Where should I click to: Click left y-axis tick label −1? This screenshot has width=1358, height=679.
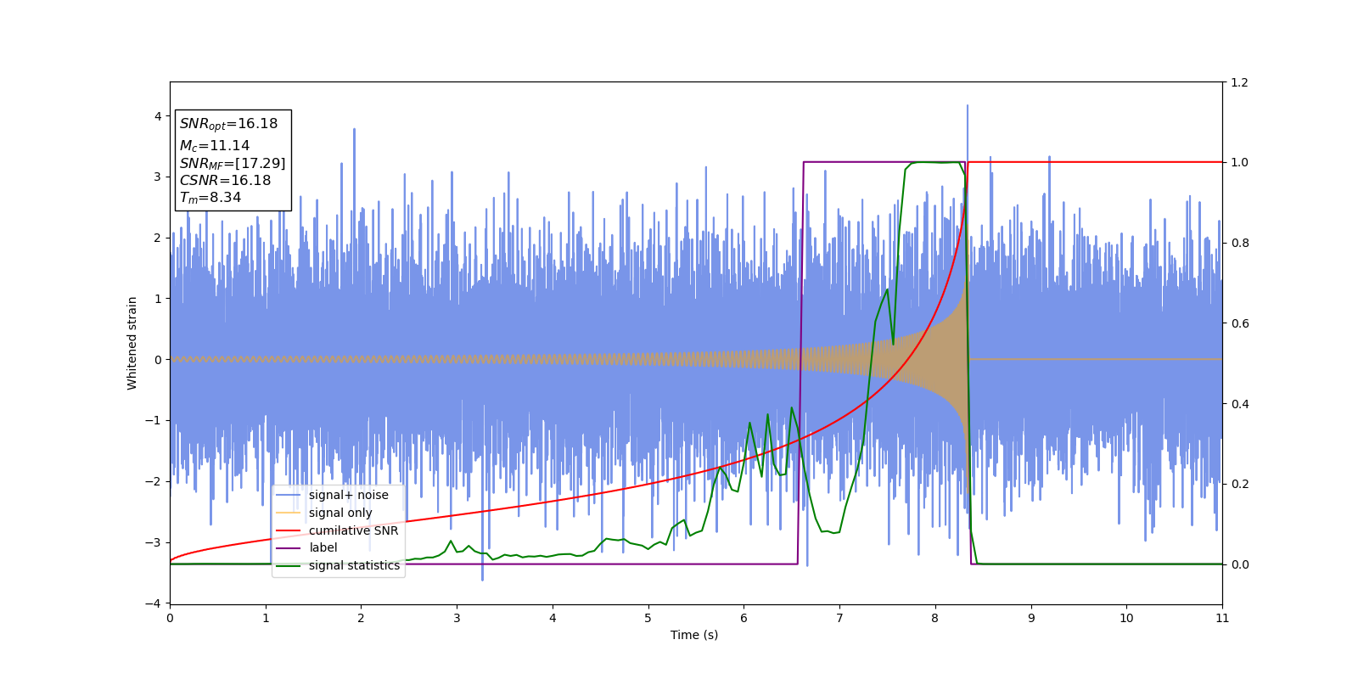[154, 421]
